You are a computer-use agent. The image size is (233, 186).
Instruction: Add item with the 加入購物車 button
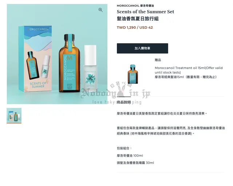click(142, 48)
